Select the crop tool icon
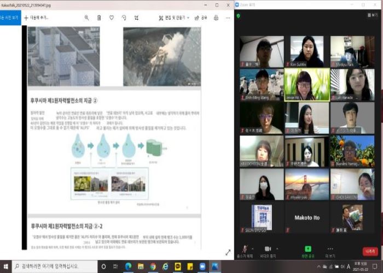The width and height of the screenshot is (383, 273). (x=137, y=17)
